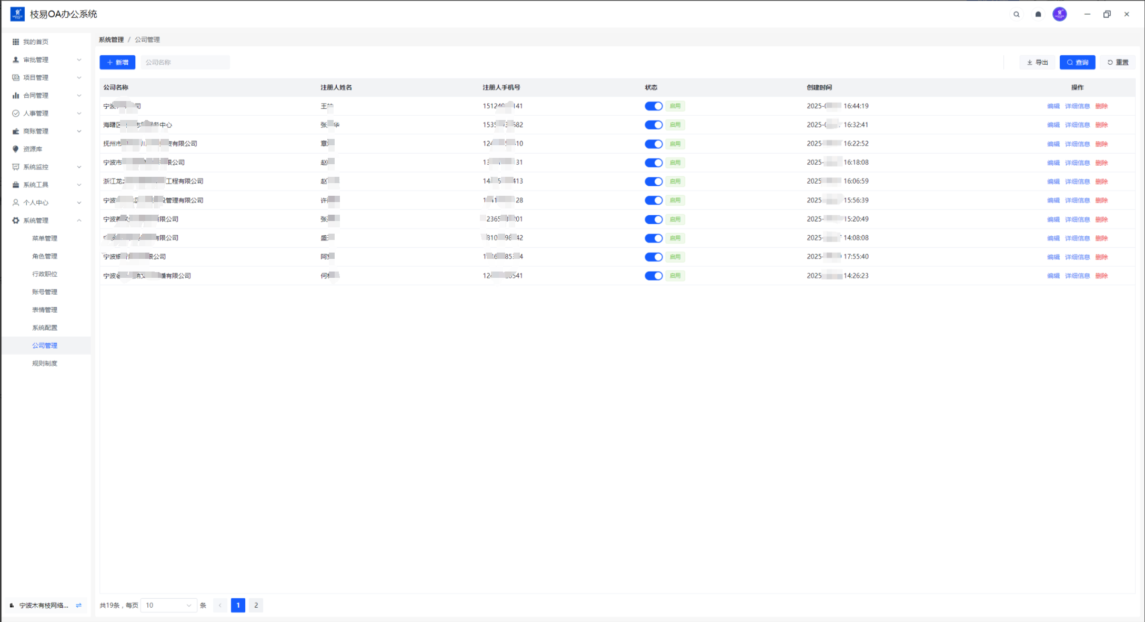Click the 合同管理 bar chart icon

[16, 95]
